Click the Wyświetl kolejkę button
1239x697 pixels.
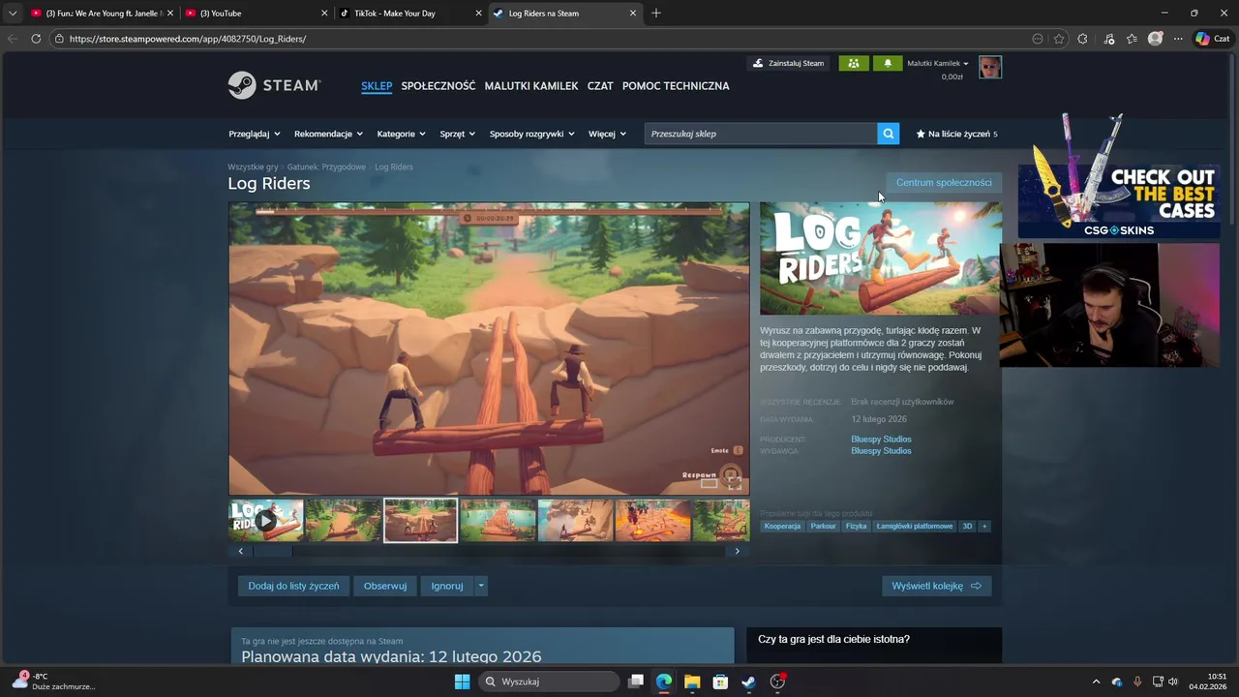click(x=936, y=586)
